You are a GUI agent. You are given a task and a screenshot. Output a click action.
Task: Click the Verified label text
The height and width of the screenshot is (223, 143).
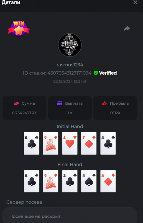click(x=108, y=73)
